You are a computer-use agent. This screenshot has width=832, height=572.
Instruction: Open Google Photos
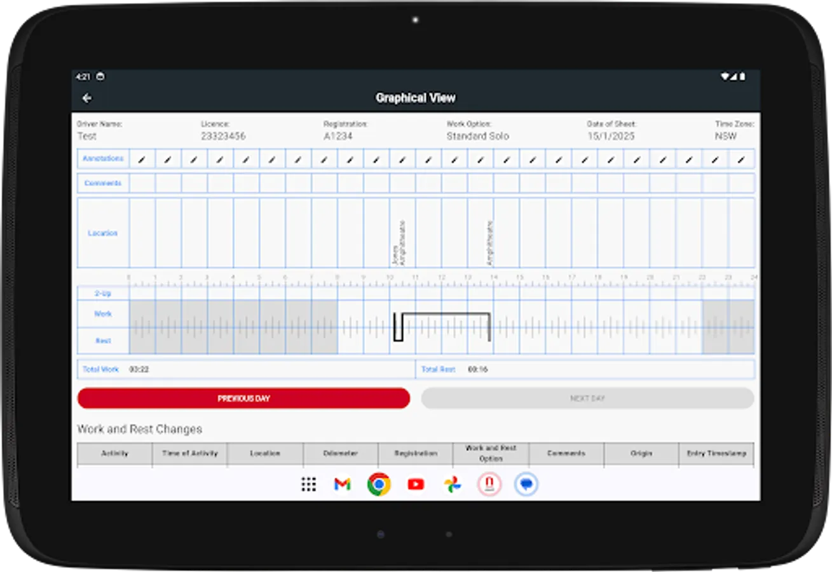click(452, 484)
